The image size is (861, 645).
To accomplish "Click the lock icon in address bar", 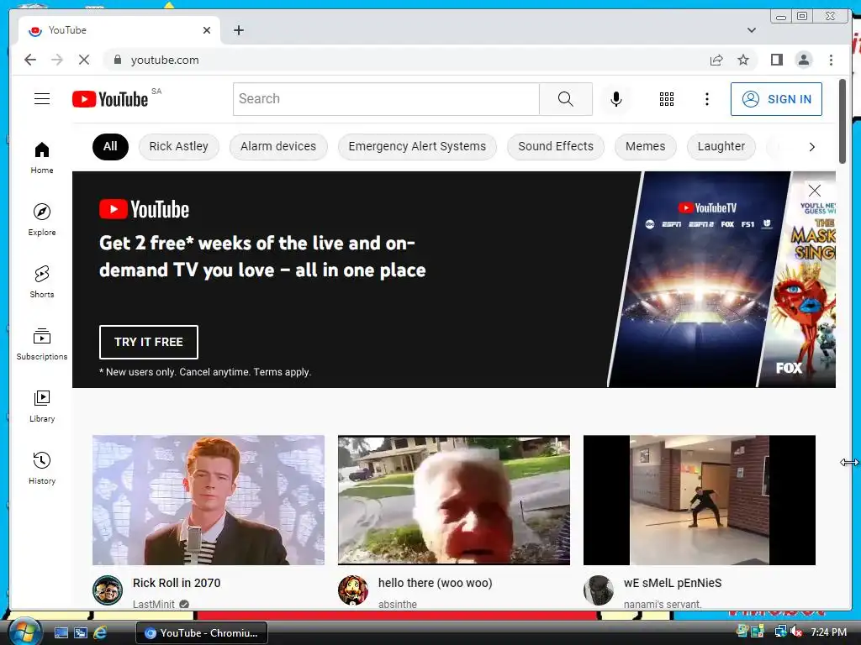I will [117, 60].
